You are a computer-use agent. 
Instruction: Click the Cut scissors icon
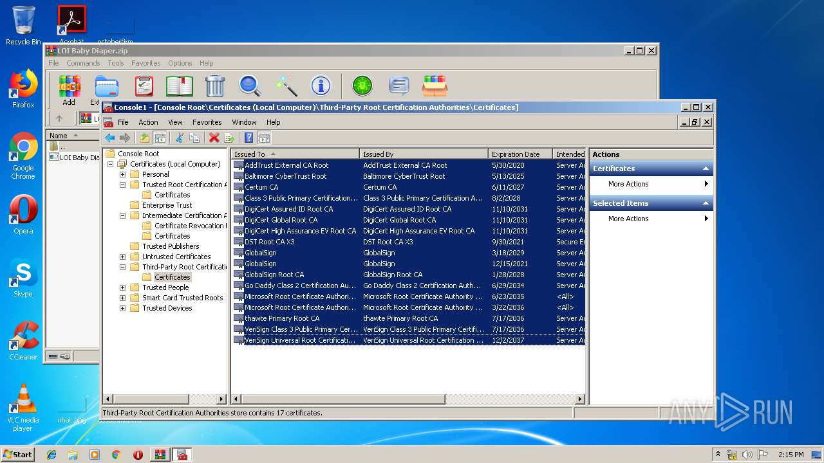[180, 138]
